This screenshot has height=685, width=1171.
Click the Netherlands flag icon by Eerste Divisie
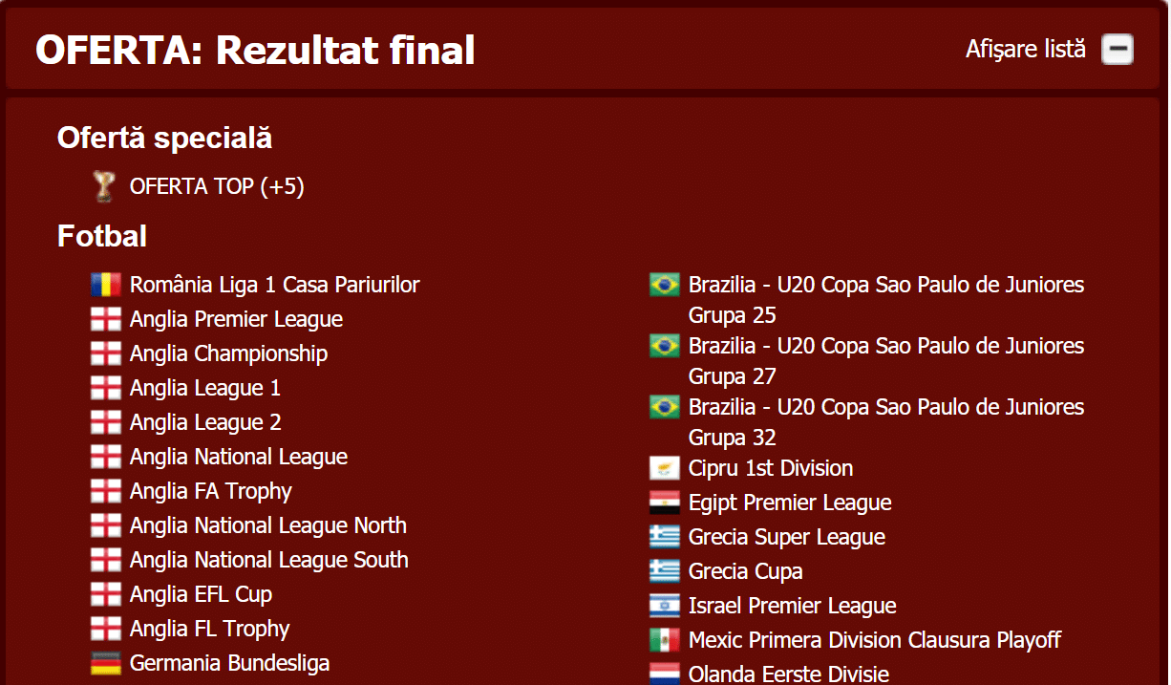coord(665,674)
